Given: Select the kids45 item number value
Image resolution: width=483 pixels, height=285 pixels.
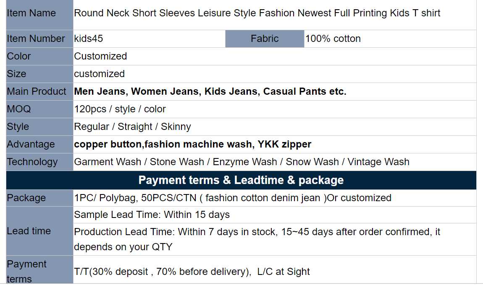Looking at the screenshot, I should point(89,39).
